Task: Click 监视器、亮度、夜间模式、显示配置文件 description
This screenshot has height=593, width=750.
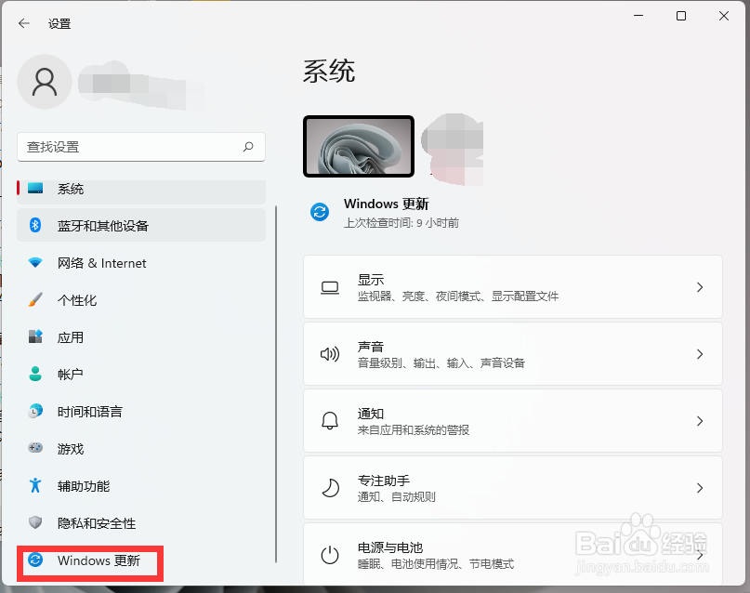Action: [x=458, y=296]
